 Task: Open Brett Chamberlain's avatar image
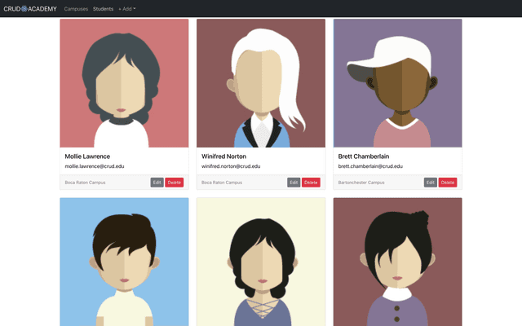397,83
